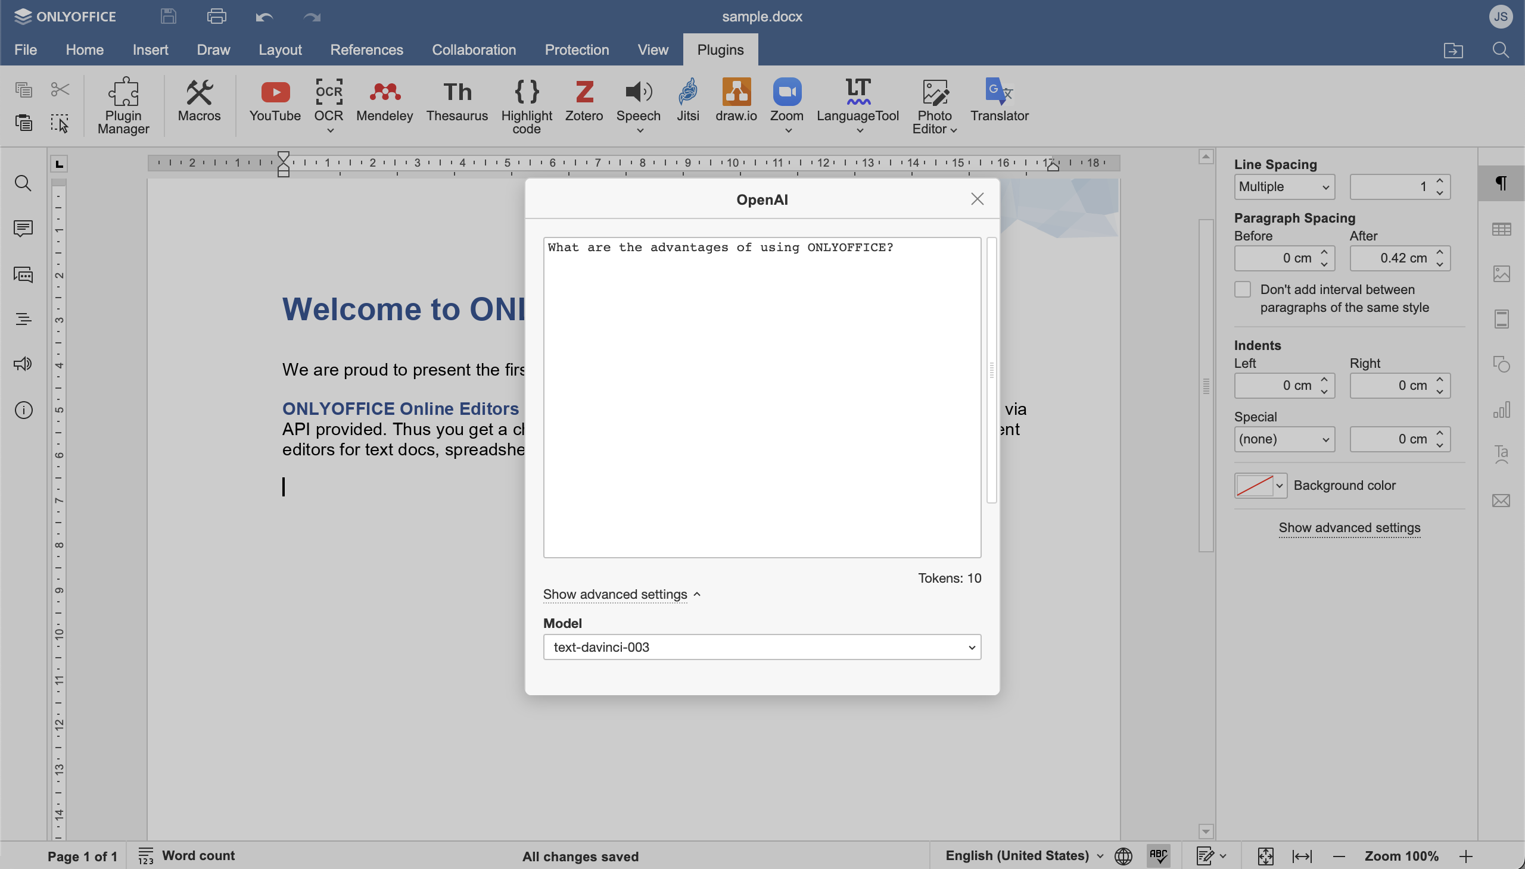Click the Paste icon in toolbar
This screenshot has width=1525, height=869.
23,123
